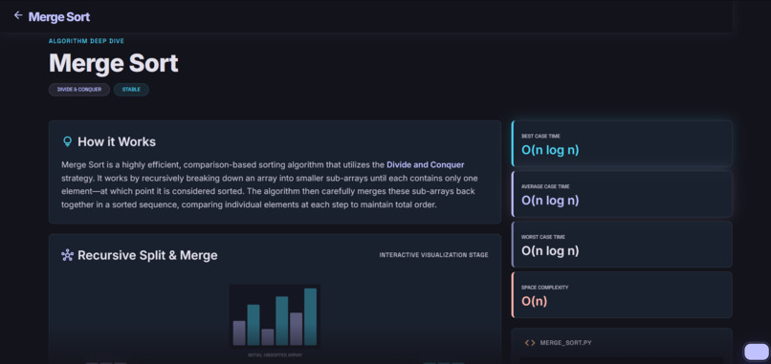The width and height of the screenshot is (771, 364).
Task: Click the lightbulb icon next to How it Works
Action: [x=67, y=142]
